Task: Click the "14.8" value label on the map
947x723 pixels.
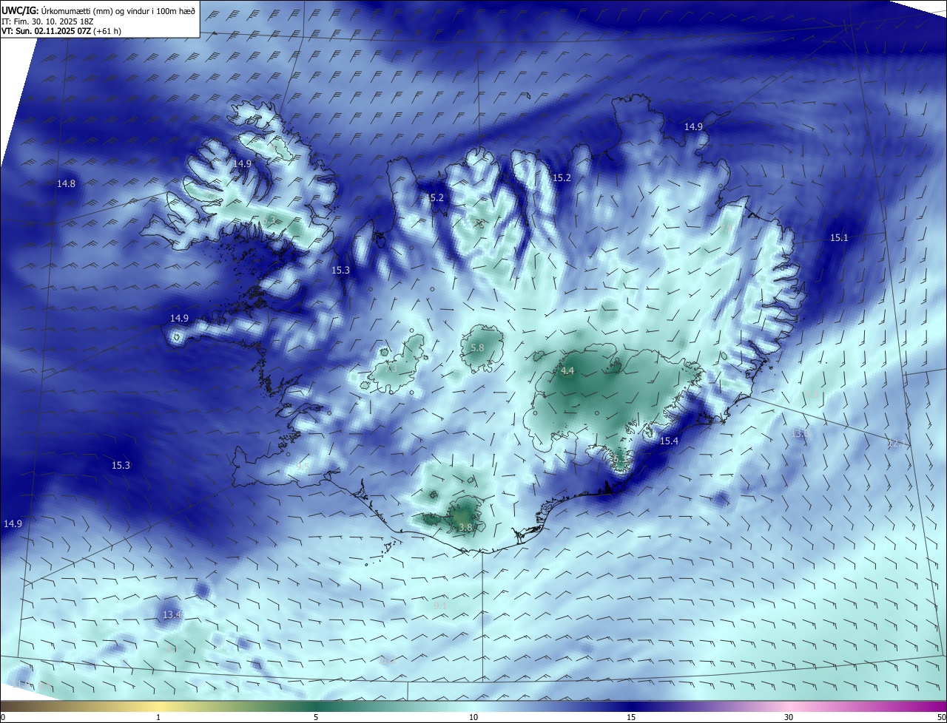Action: pyautogui.click(x=66, y=183)
